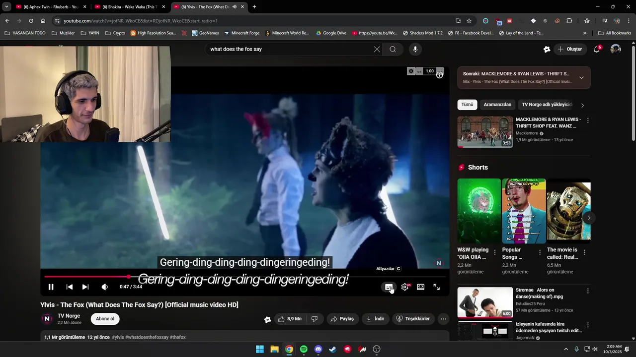Click the search magnifier button

(393, 49)
